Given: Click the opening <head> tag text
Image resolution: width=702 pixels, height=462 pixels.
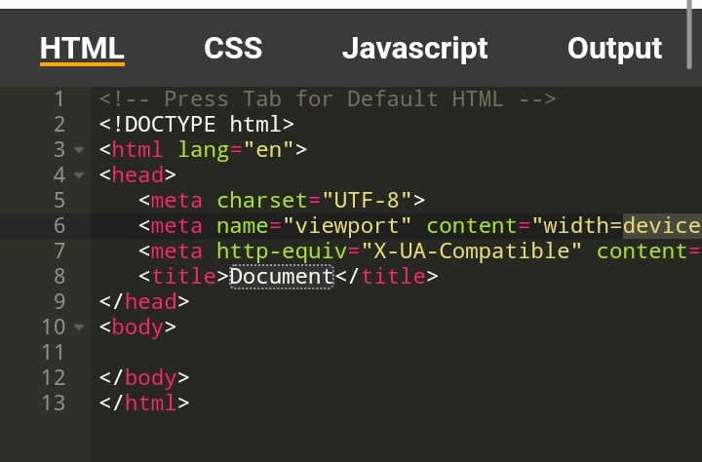Looking at the screenshot, I should [x=137, y=175].
